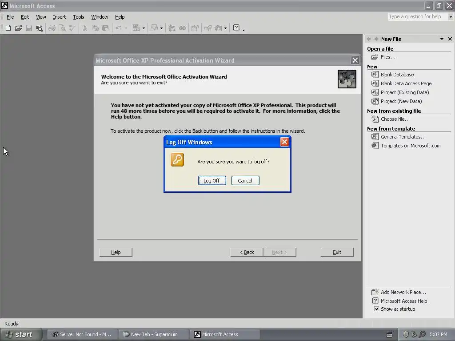Image resolution: width=455 pixels, height=341 pixels.
Task: Confirm with the Log Off button
Action: pyautogui.click(x=212, y=180)
